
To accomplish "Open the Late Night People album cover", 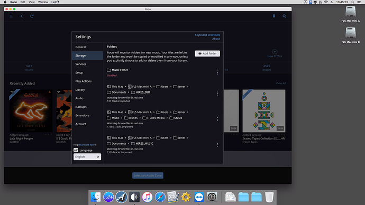I will pos(31,111).
